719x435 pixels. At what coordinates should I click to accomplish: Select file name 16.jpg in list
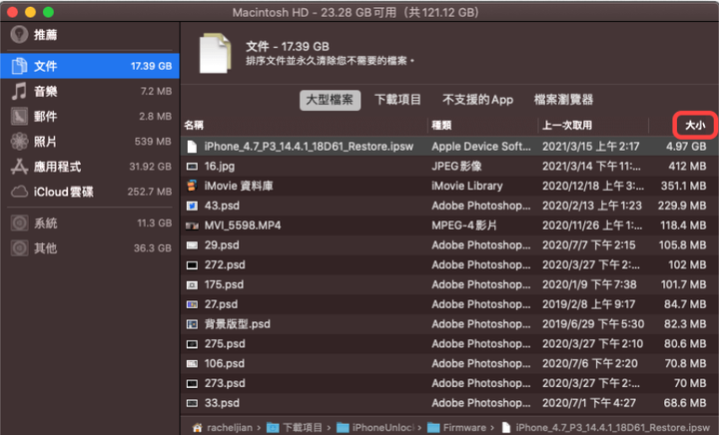point(219,167)
